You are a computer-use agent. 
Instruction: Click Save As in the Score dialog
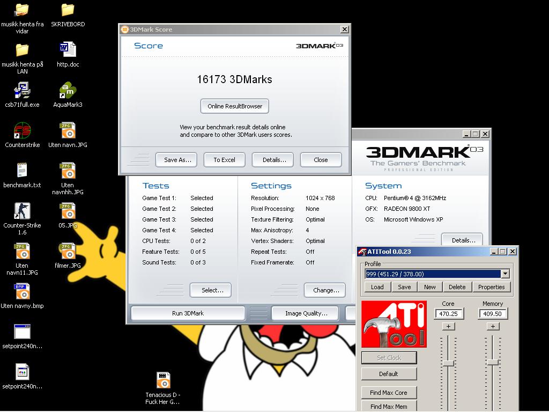pyautogui.click(x=177, y=160)
